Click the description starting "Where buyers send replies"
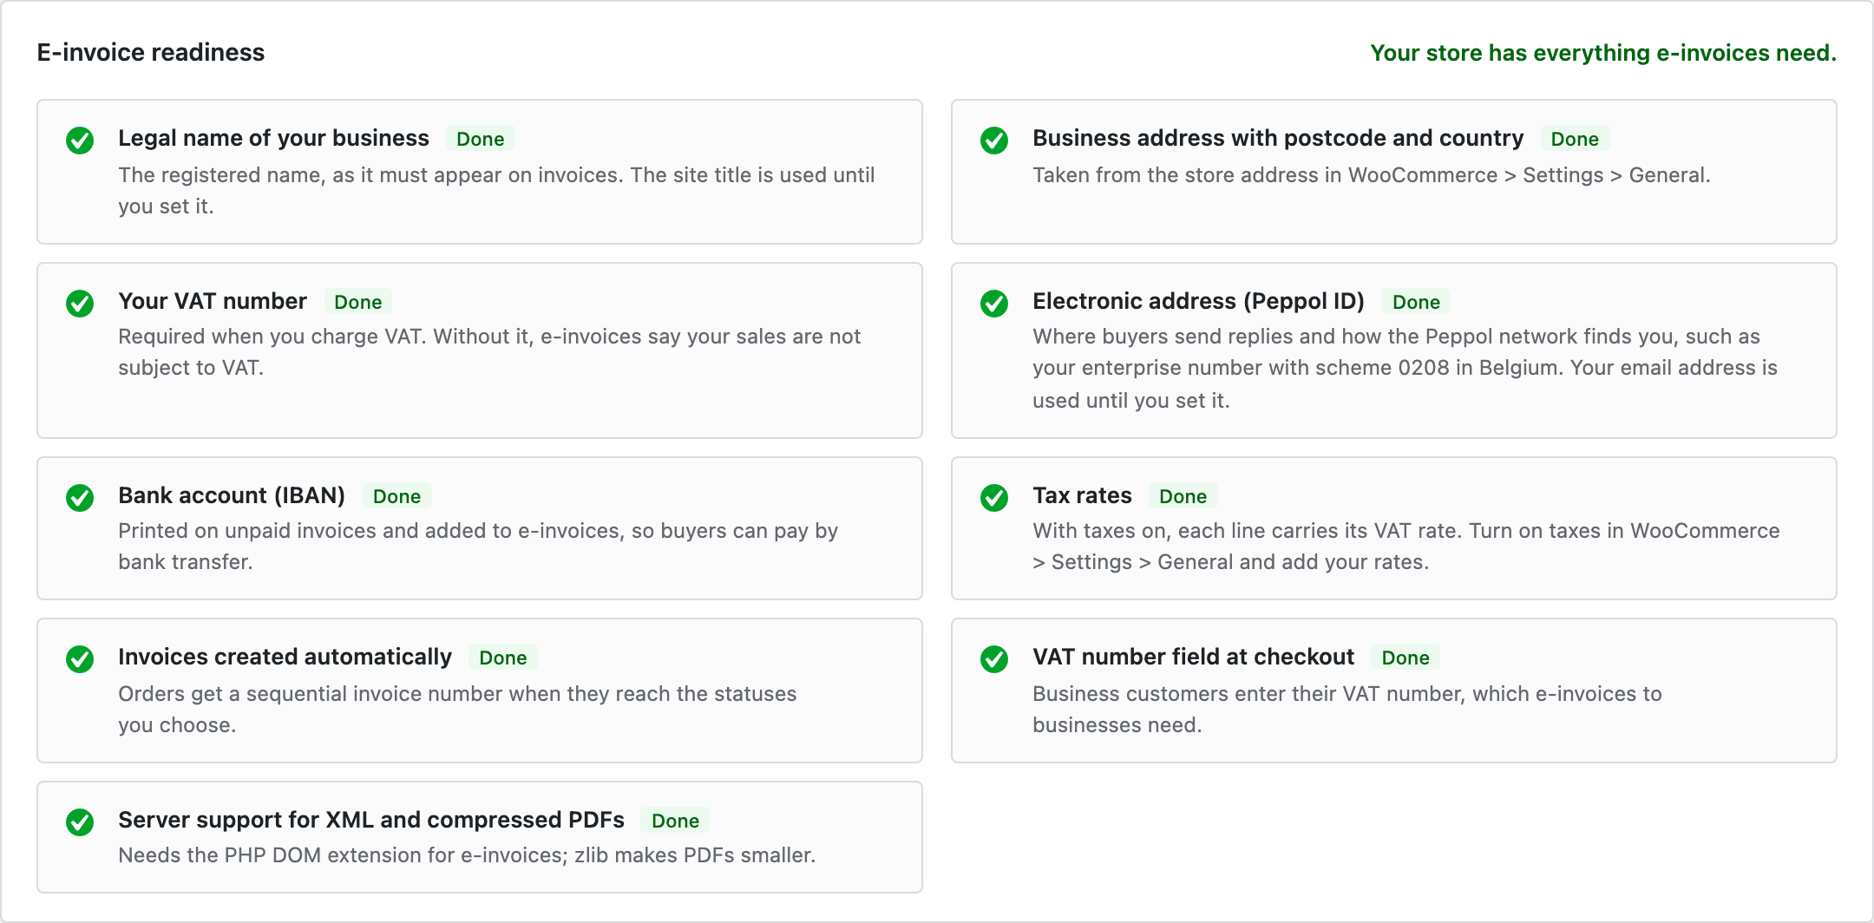The width and height of the screenshot is (1874, 923). tap(1405, 369)
